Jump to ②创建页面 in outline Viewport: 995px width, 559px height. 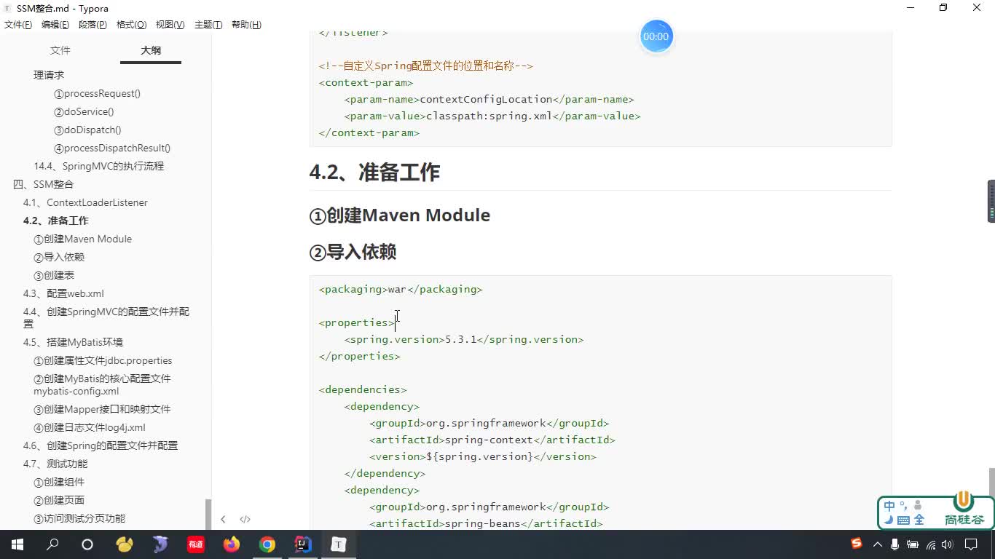[59, 500]
